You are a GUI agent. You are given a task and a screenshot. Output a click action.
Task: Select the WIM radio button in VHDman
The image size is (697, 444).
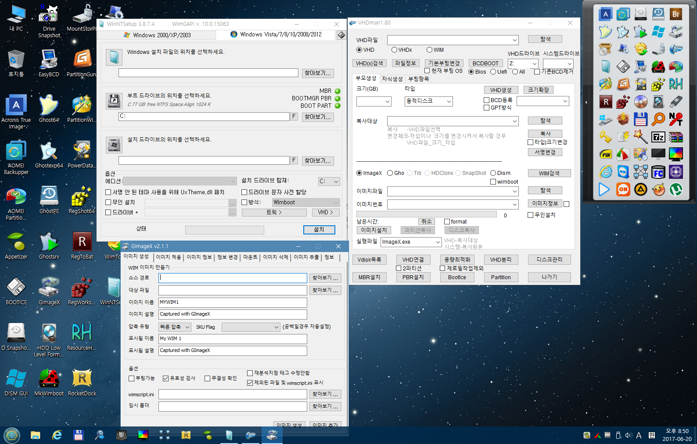point(435,50)
